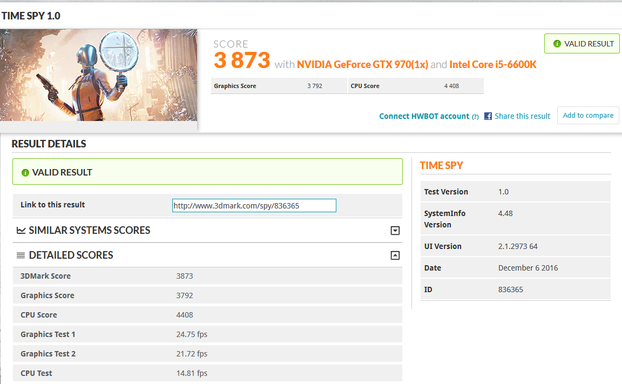Click the chart icon next to Similar Systems Scores
This screenshot has width=622, height=384.
[21, 231]
